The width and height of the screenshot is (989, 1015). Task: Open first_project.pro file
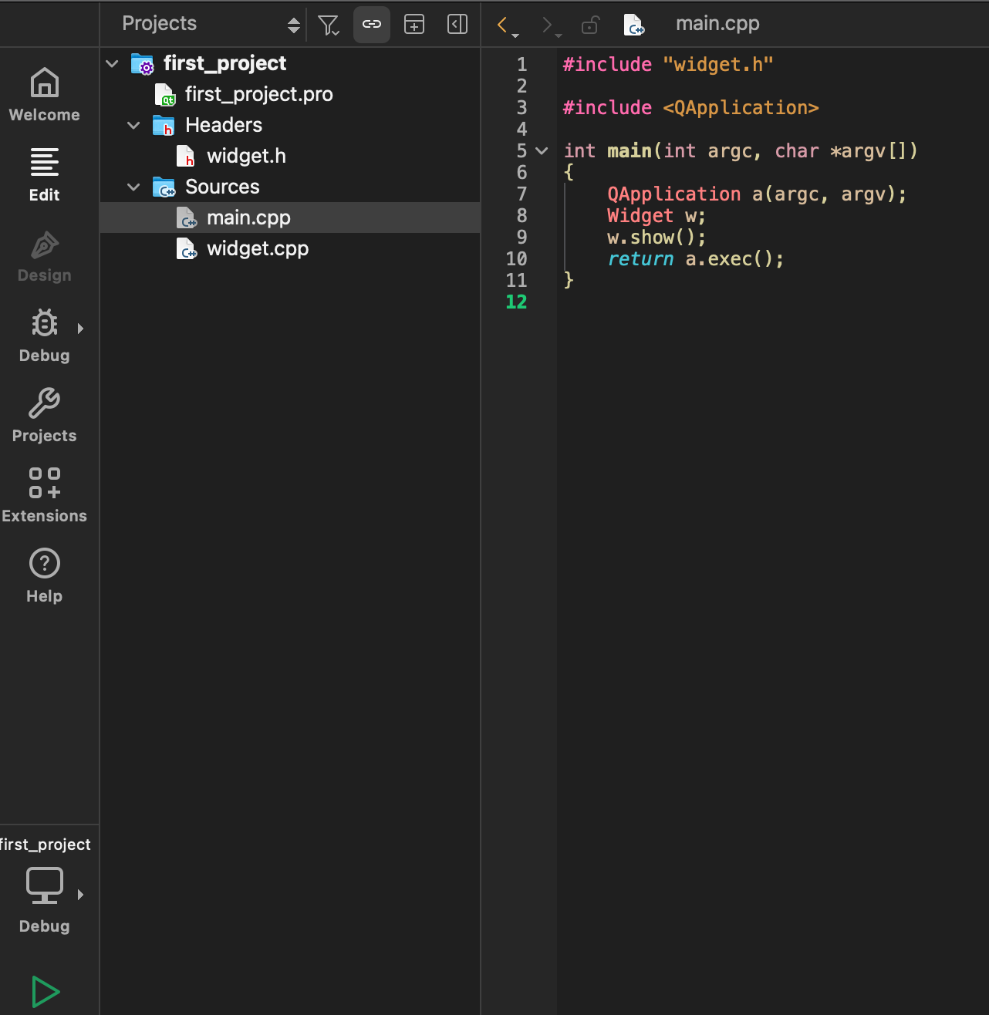pos(258,94)
